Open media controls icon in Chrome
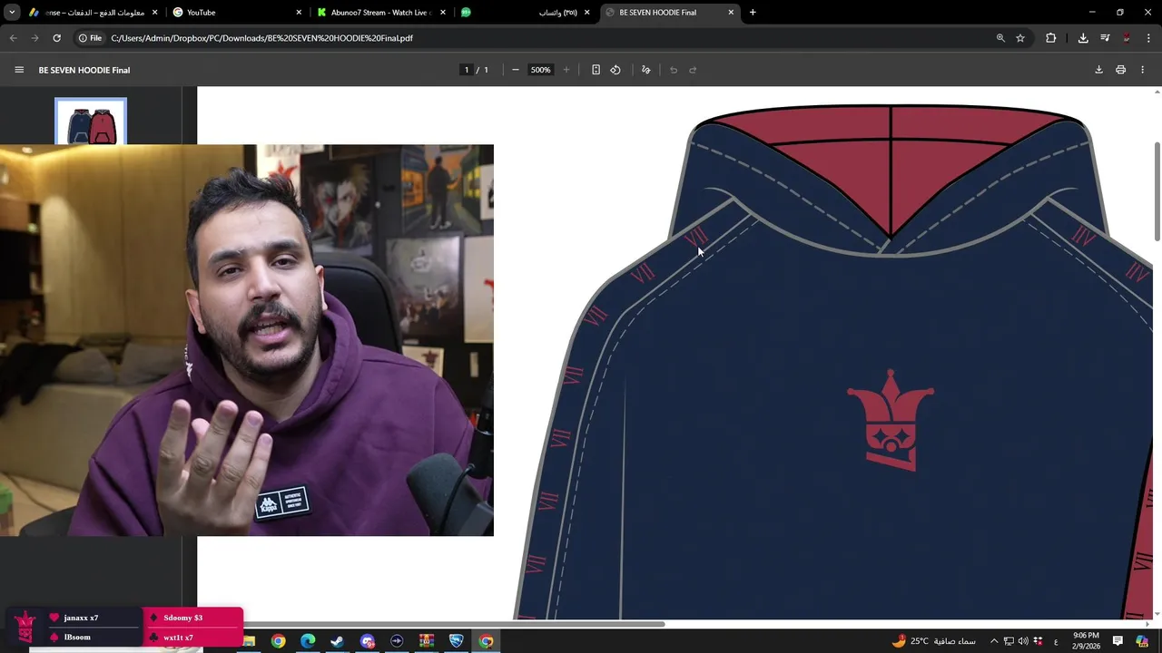 coord(1105,38)
